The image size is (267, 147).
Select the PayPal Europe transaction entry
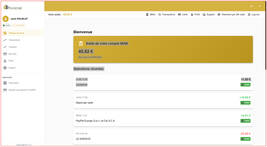click(x=163, y=118)
